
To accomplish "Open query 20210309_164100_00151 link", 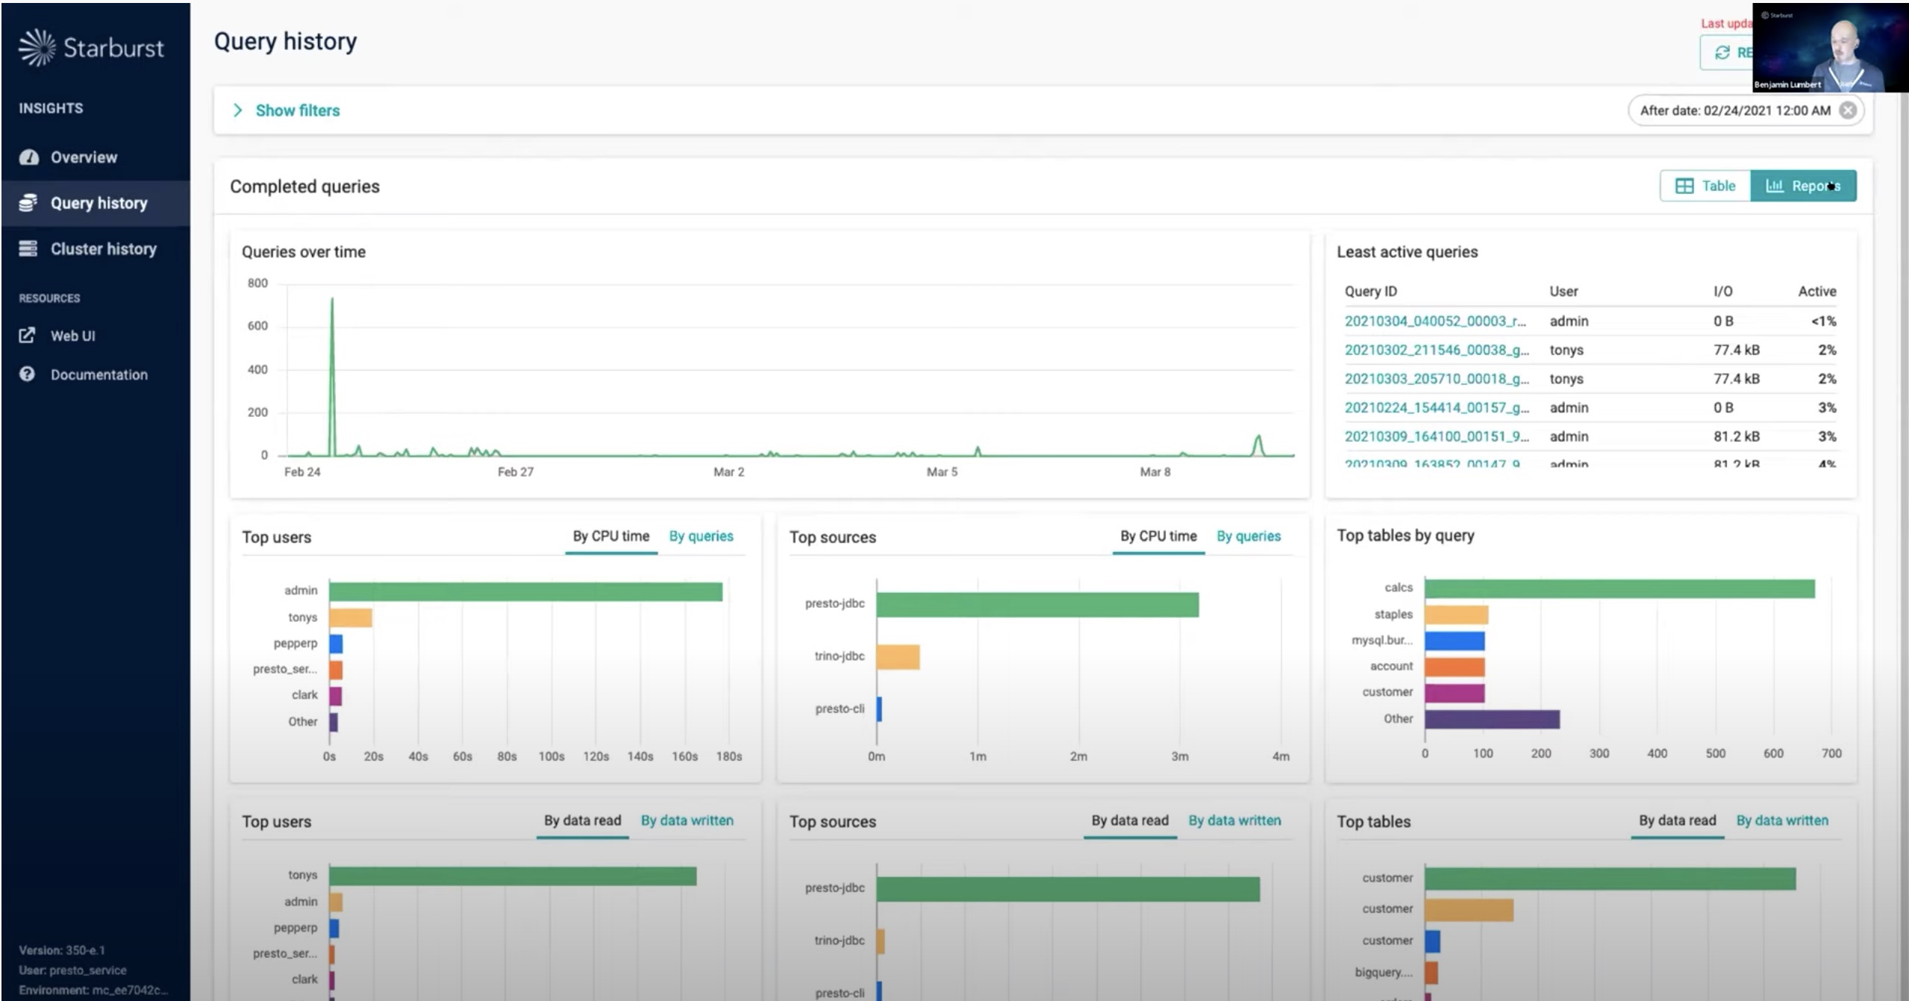I will point(1436,437).
